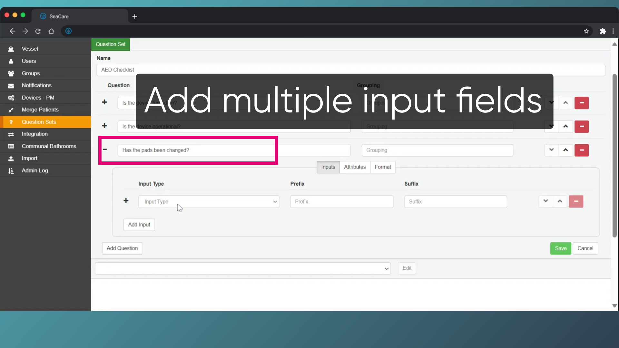
Task: Open the Users sidebar section
Action: (45, 61)
